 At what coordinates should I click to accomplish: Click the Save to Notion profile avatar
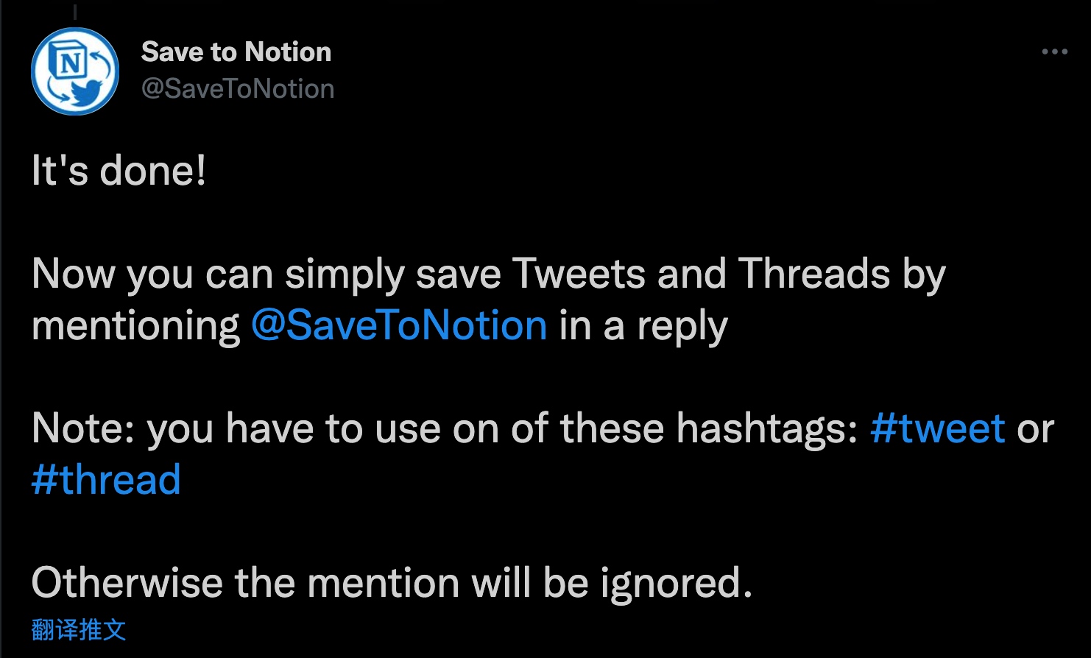click(75, 71)
